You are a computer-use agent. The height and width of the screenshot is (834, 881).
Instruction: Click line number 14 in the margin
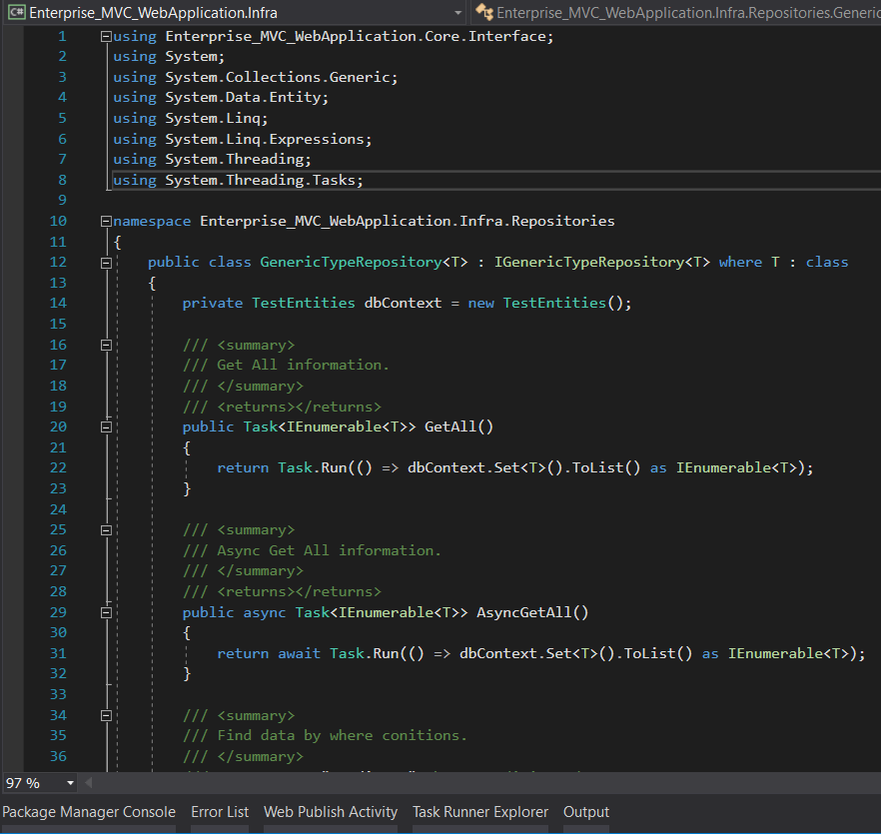[58, 303]
